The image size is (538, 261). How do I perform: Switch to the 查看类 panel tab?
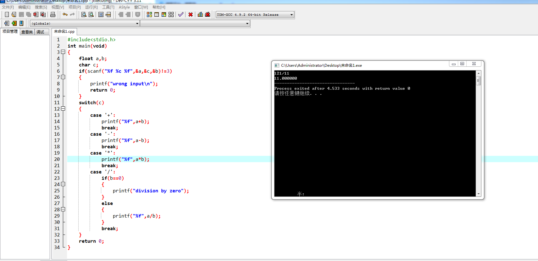pyautogui.click(x=27, y=32)
